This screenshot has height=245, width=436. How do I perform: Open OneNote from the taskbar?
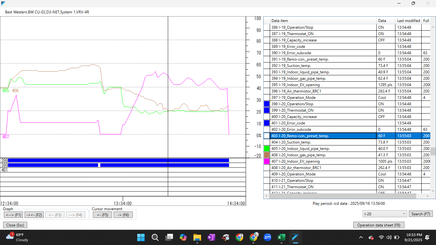(211, 237)
